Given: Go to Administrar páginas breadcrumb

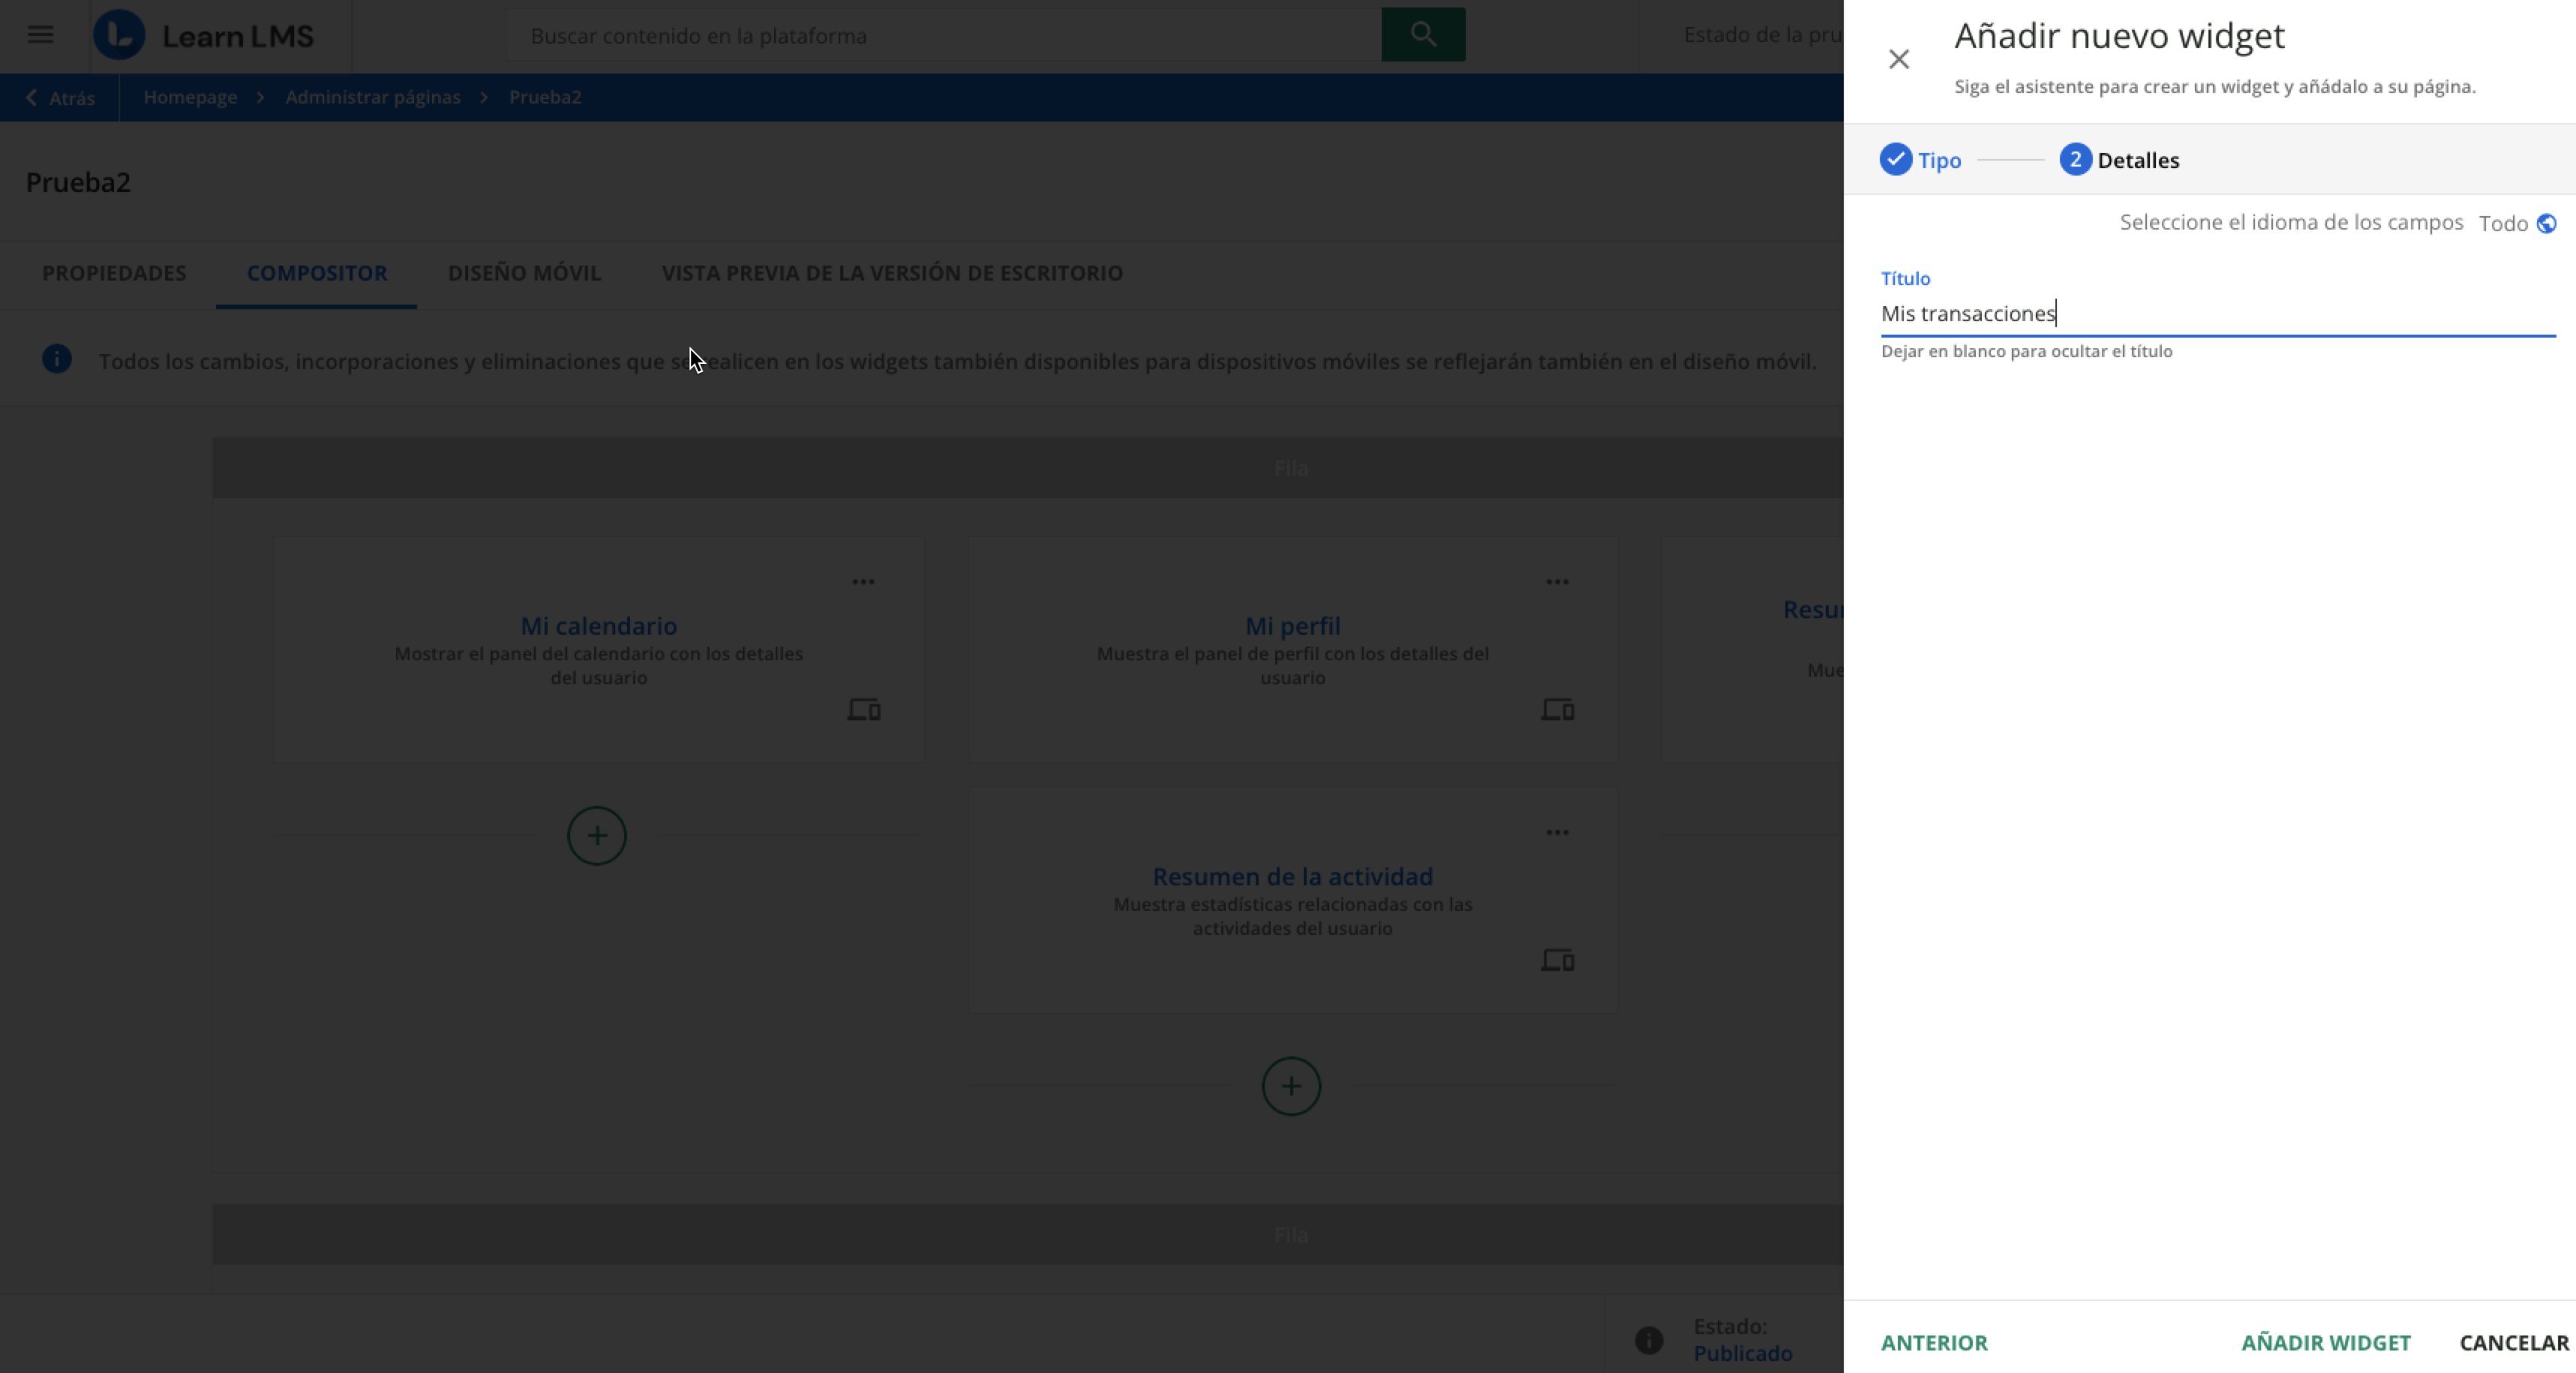Looking at the screenshot, I should click(x=372, y=97).
